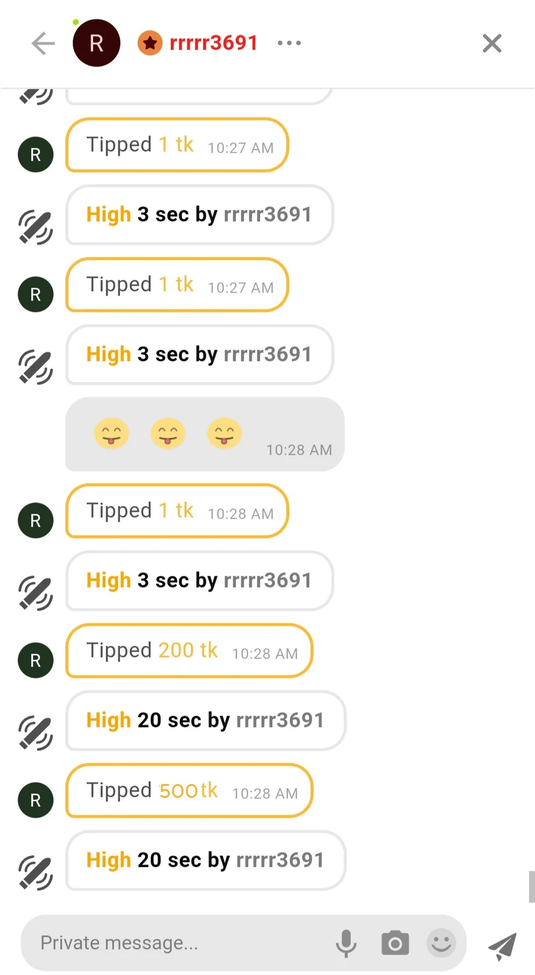535x975 pixels.
Task: Open the camera attachment icon
Action: coord(395,943)
